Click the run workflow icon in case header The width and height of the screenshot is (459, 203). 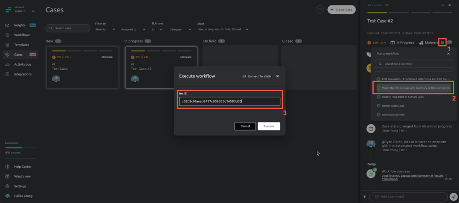point(442,42)
